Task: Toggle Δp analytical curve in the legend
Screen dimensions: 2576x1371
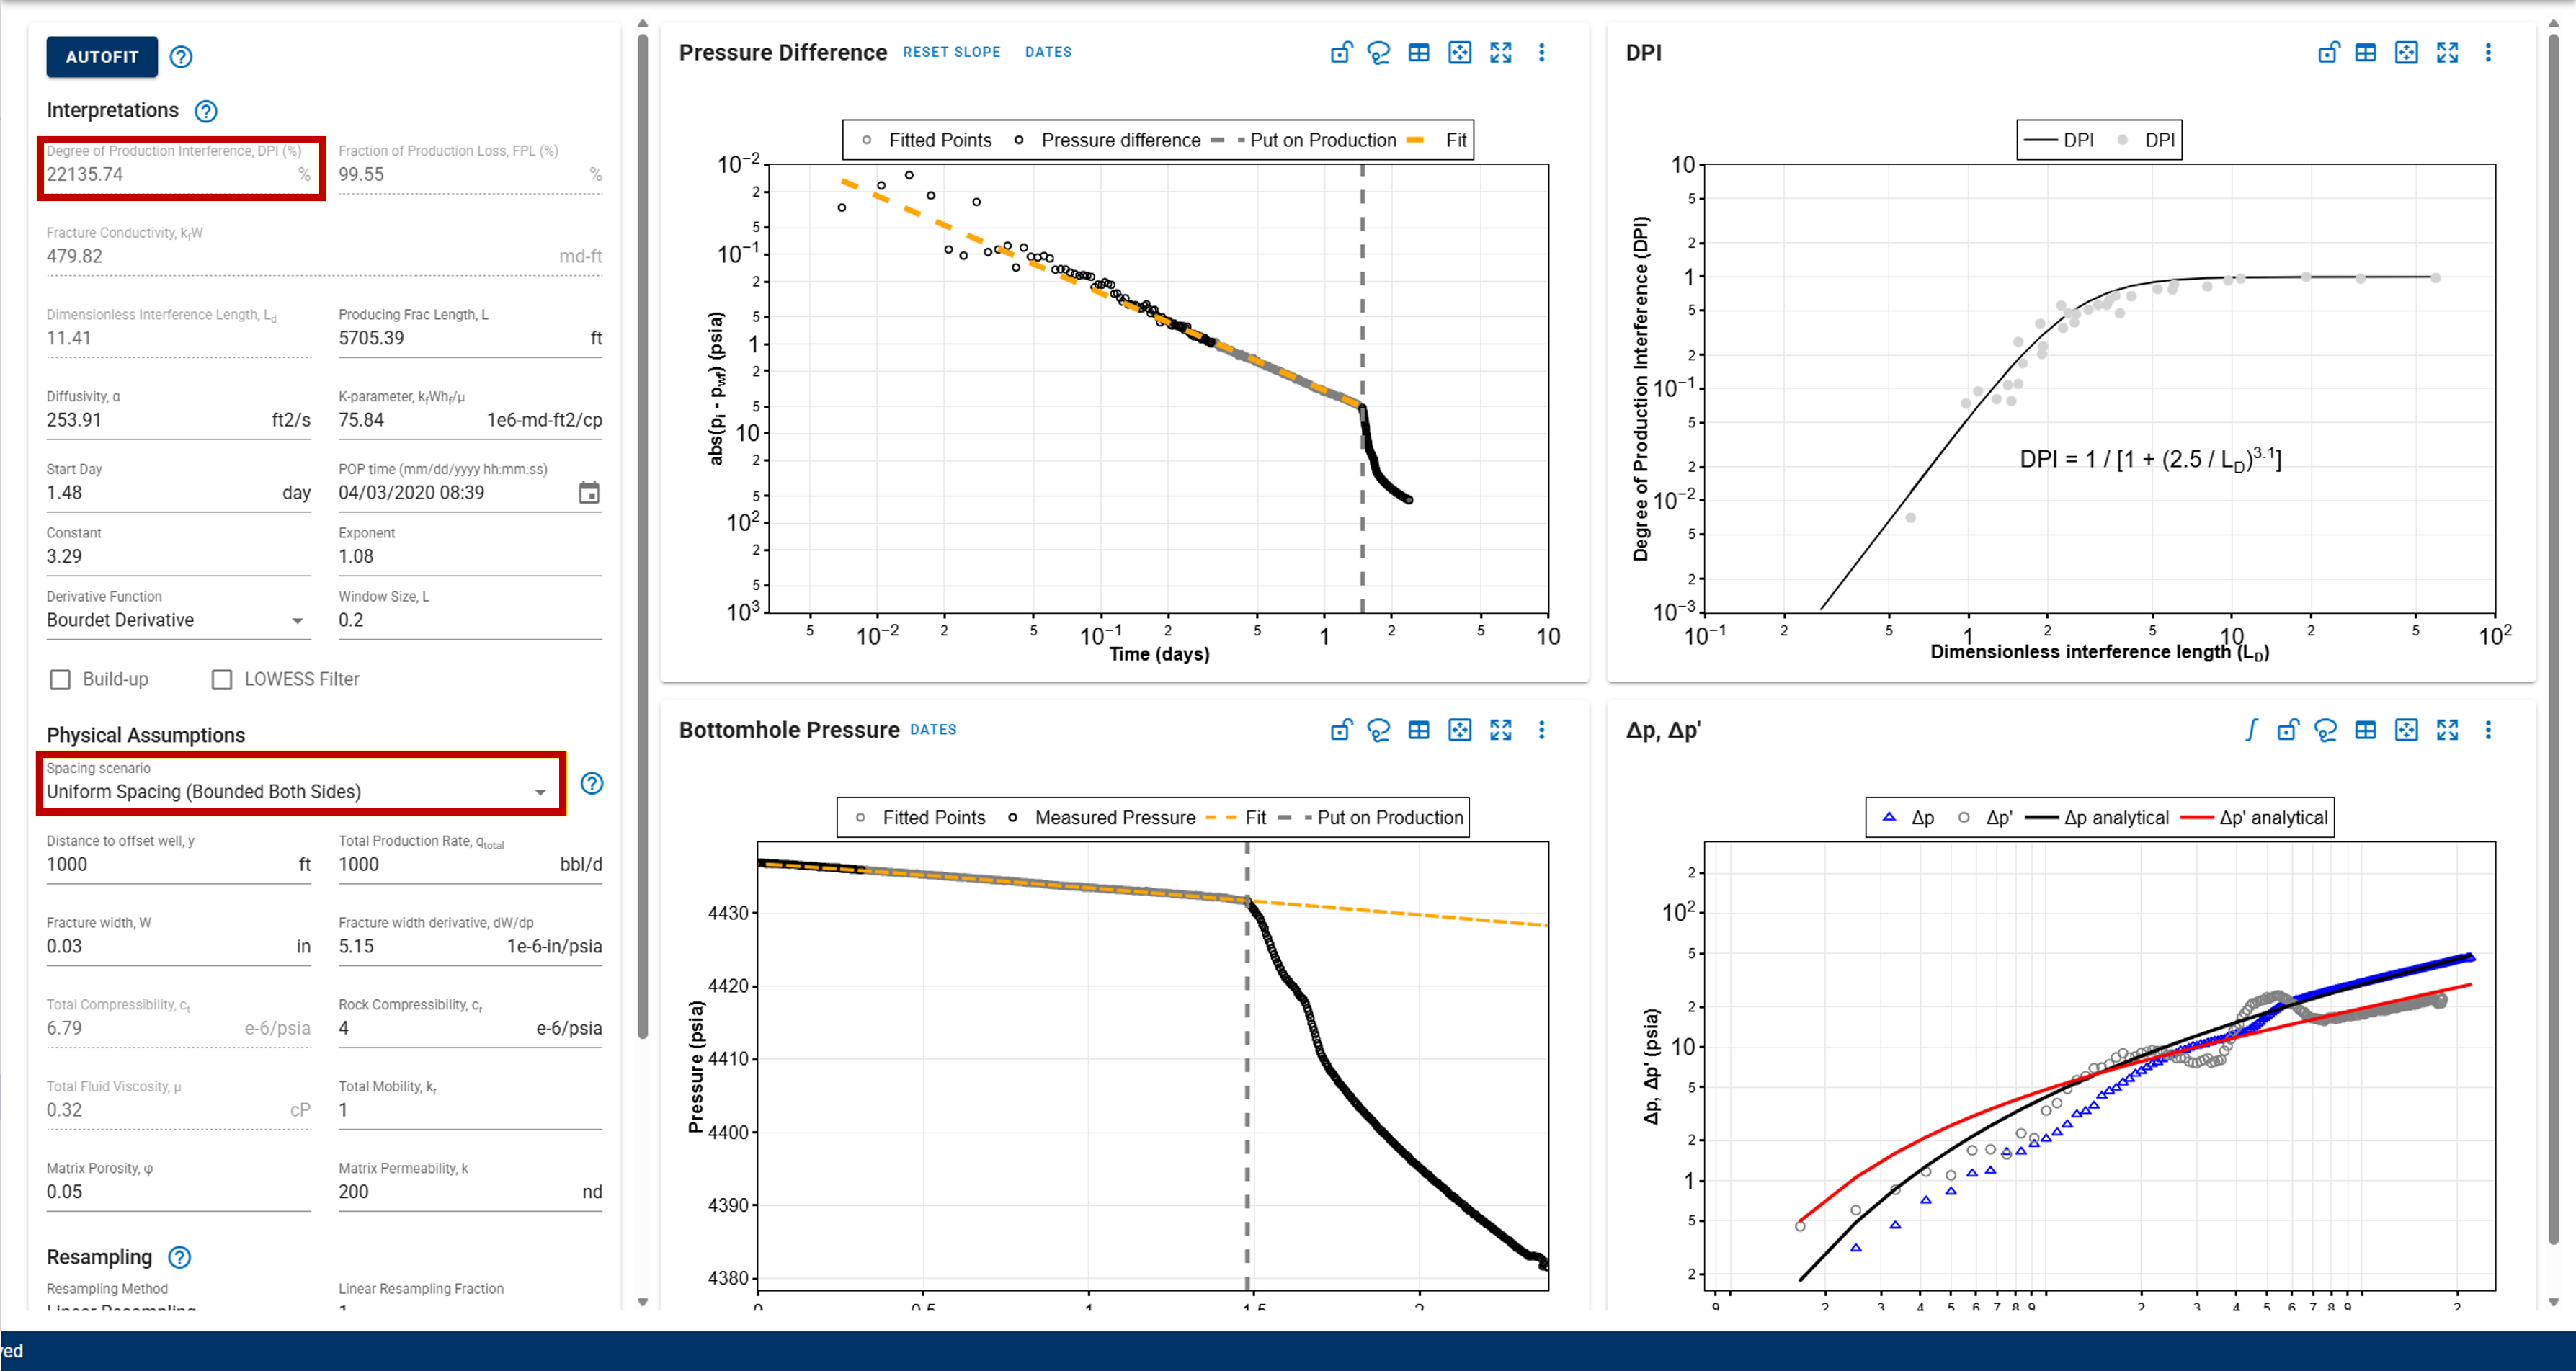Action: [2097, 818]
